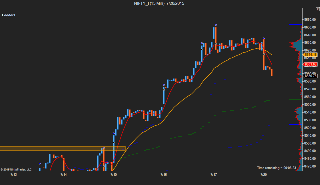The image size is (320, 185).
Task: Click the Time remaining countdown text
Action: pos(276,168)
